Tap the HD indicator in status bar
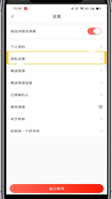Viewport: 112px width, 199px height. 87,9
